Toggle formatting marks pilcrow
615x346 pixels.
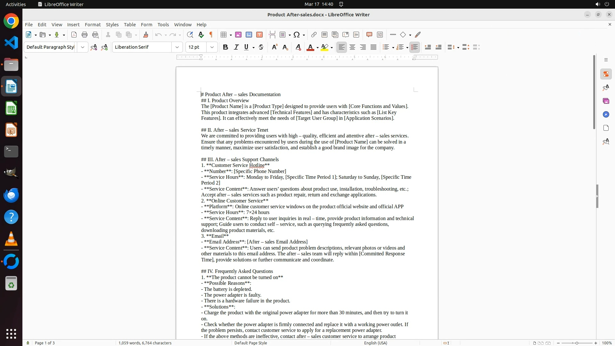point(211,35)
